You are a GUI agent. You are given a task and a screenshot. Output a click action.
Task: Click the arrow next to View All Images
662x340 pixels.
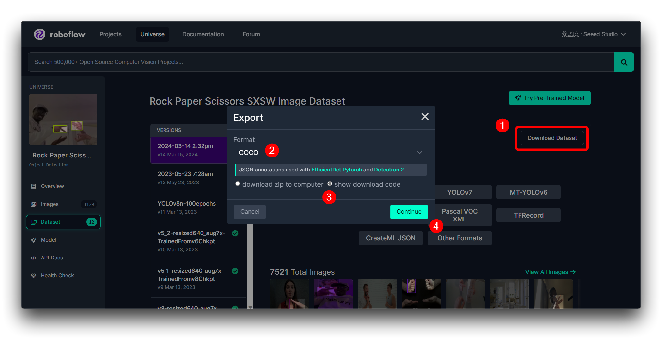[x=573, y=272]
